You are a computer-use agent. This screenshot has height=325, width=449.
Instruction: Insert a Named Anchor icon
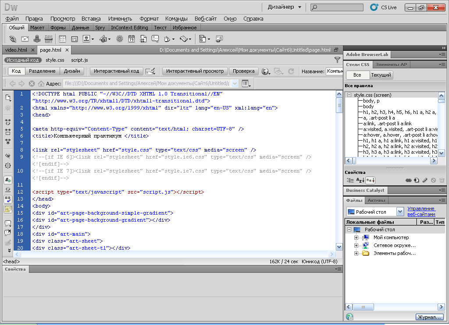[37, 39]
